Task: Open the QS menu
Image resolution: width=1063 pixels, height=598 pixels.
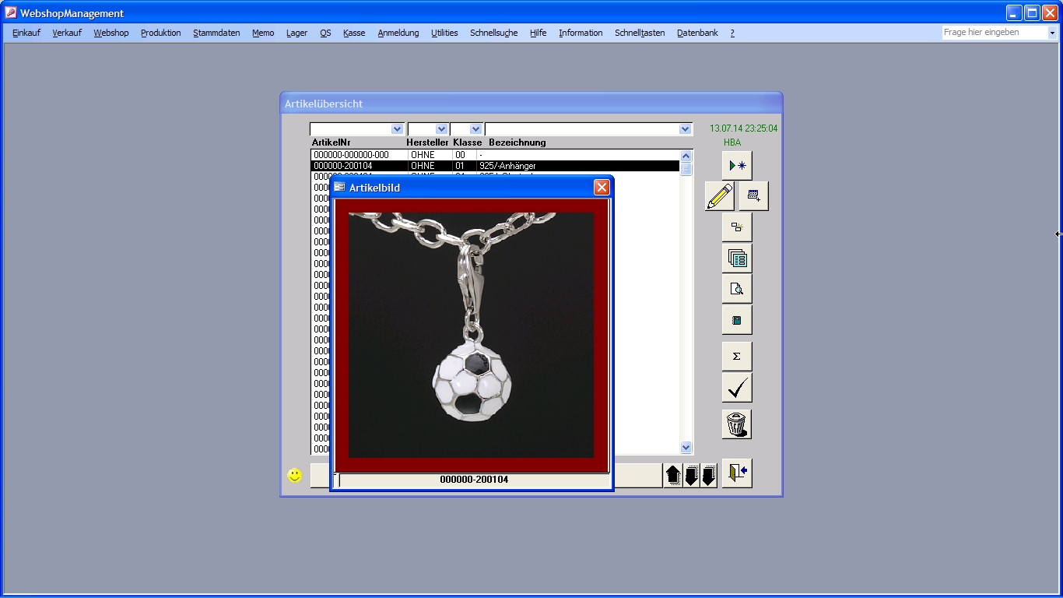Action: pos(325,33)
